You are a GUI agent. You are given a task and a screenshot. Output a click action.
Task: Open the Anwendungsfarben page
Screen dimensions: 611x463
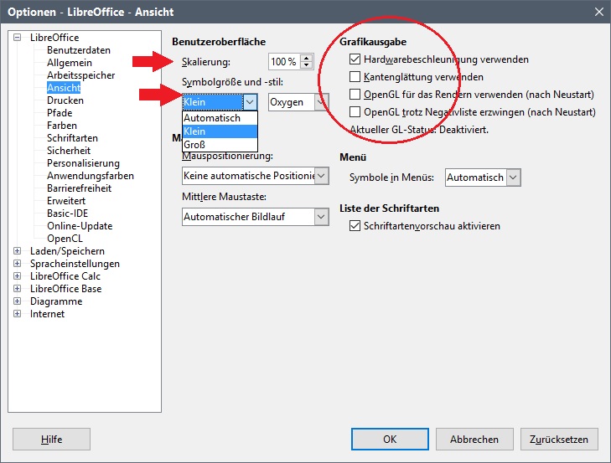pos(91,176)
